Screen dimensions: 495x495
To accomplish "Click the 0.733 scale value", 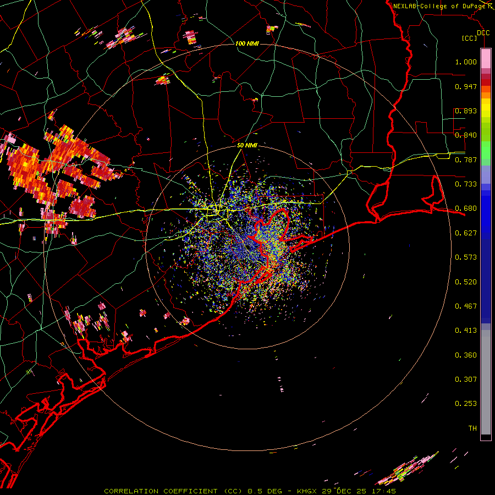I will (x=466, y=184).
